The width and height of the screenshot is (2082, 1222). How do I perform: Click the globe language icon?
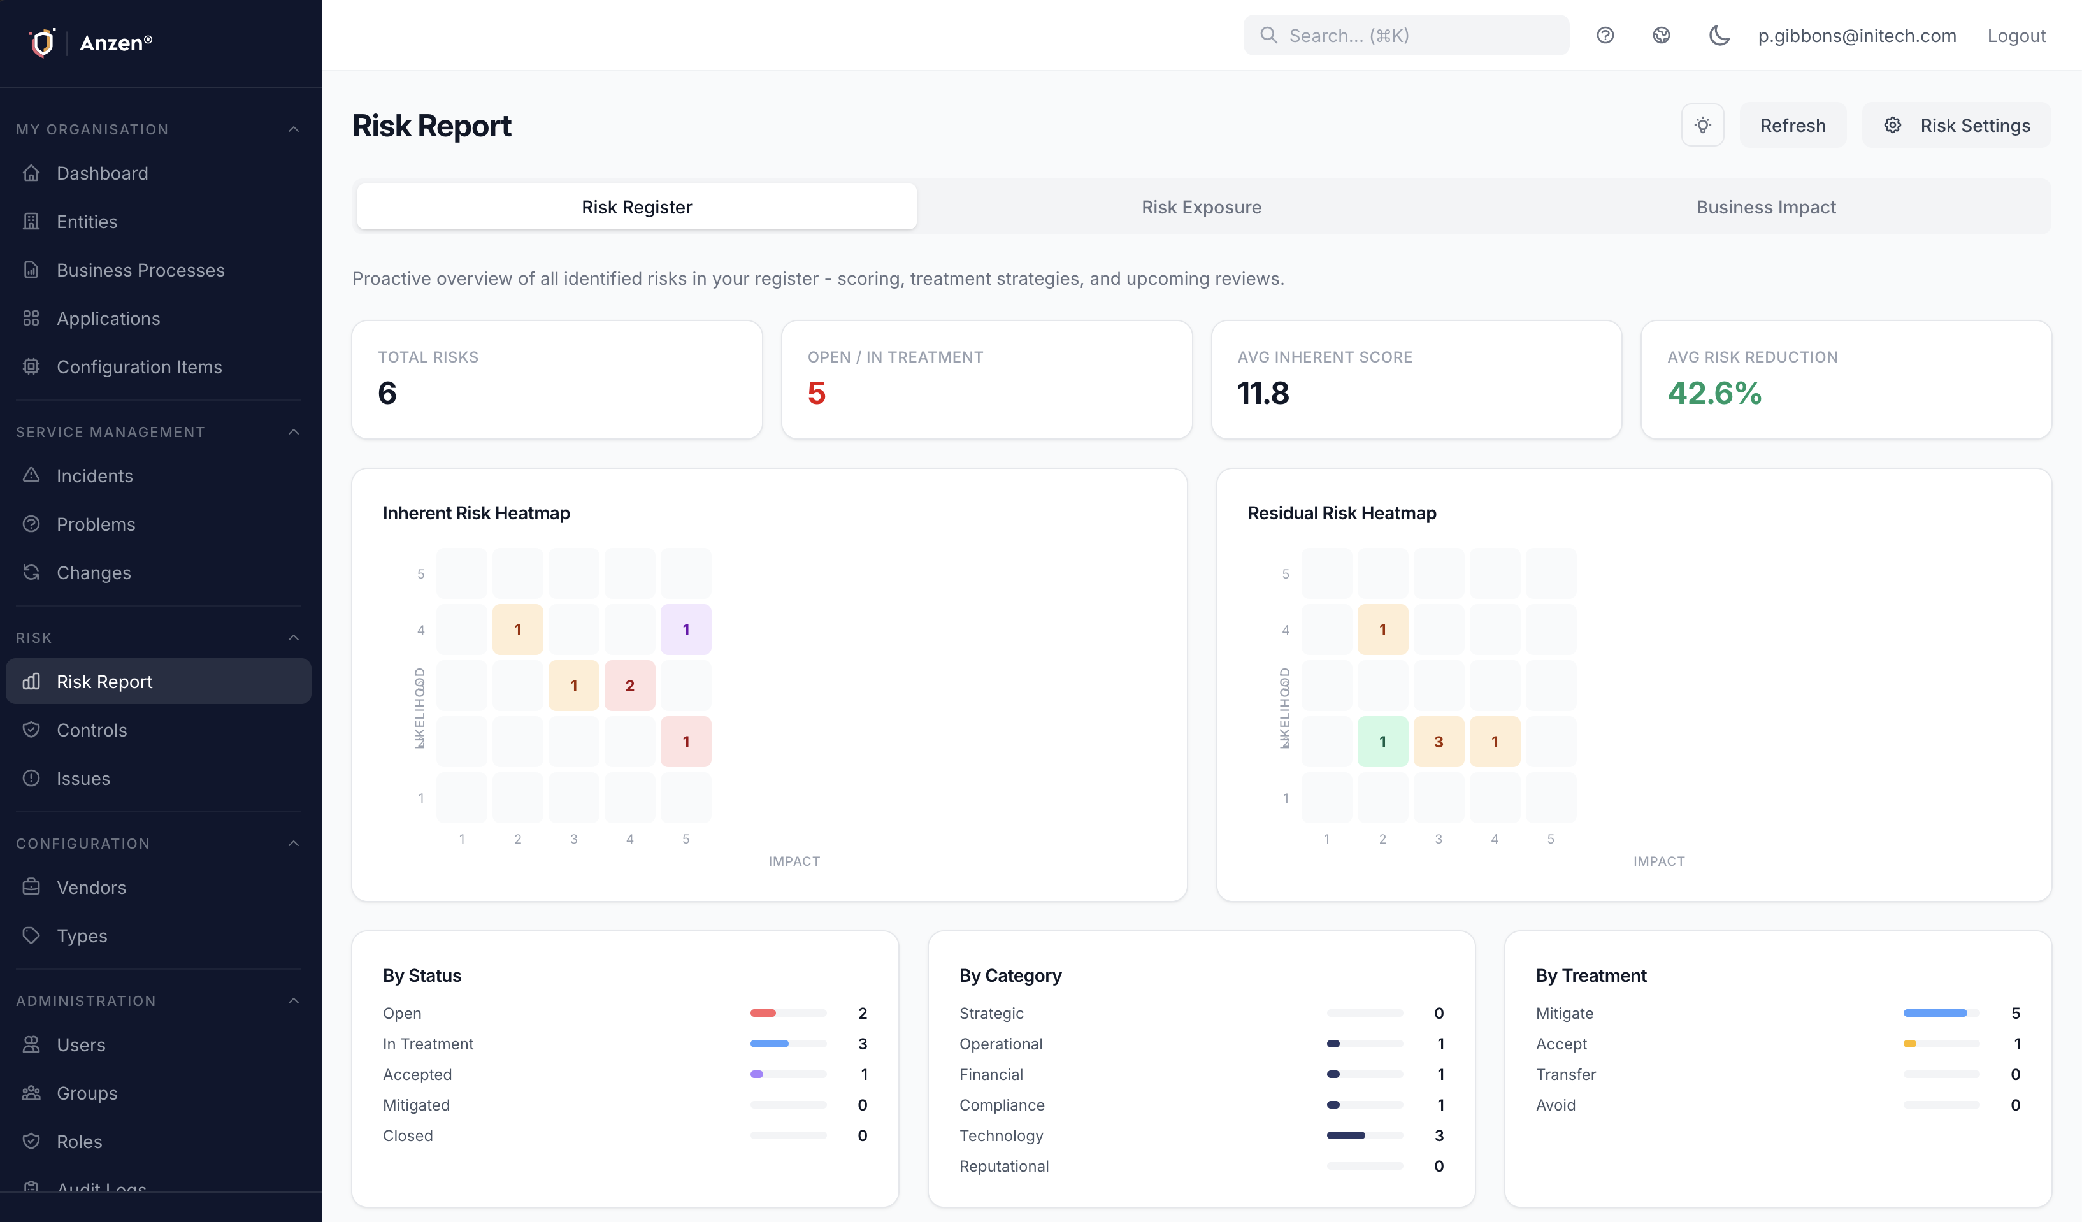(x=1662, y=34)
